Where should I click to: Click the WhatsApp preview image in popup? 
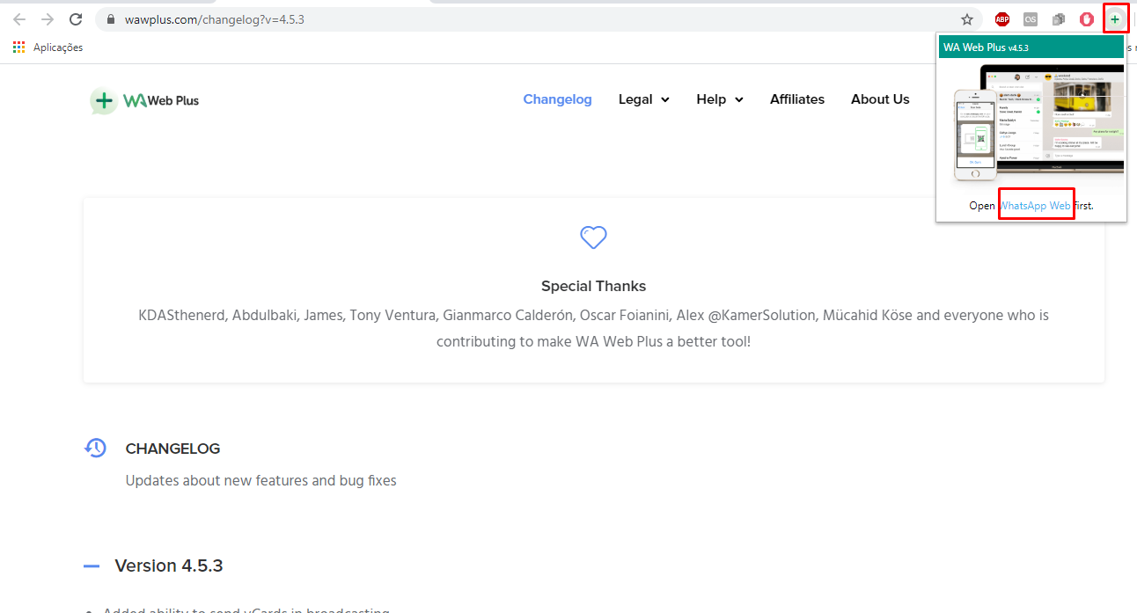coord(1039,123)
